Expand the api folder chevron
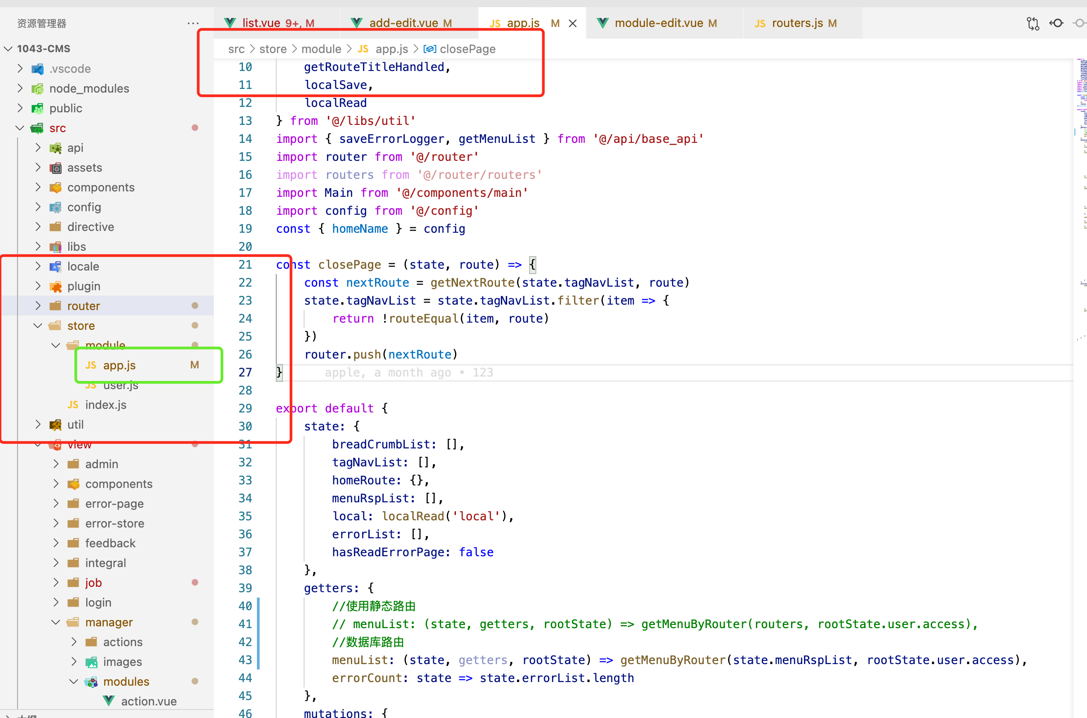The width and height of the screenshot is (1087, 718). tap(38, 148)
